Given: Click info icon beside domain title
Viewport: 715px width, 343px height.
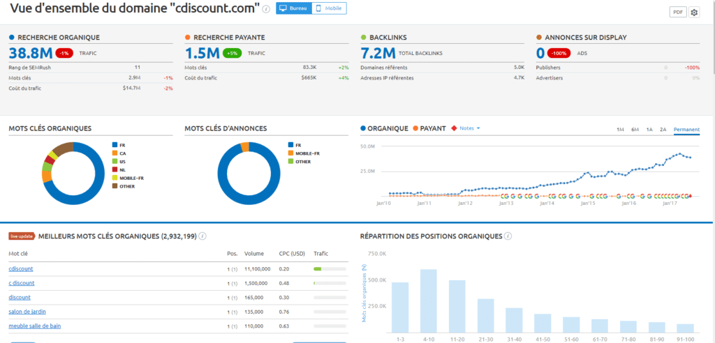Looking at the screenshot, I should [266, 8].
